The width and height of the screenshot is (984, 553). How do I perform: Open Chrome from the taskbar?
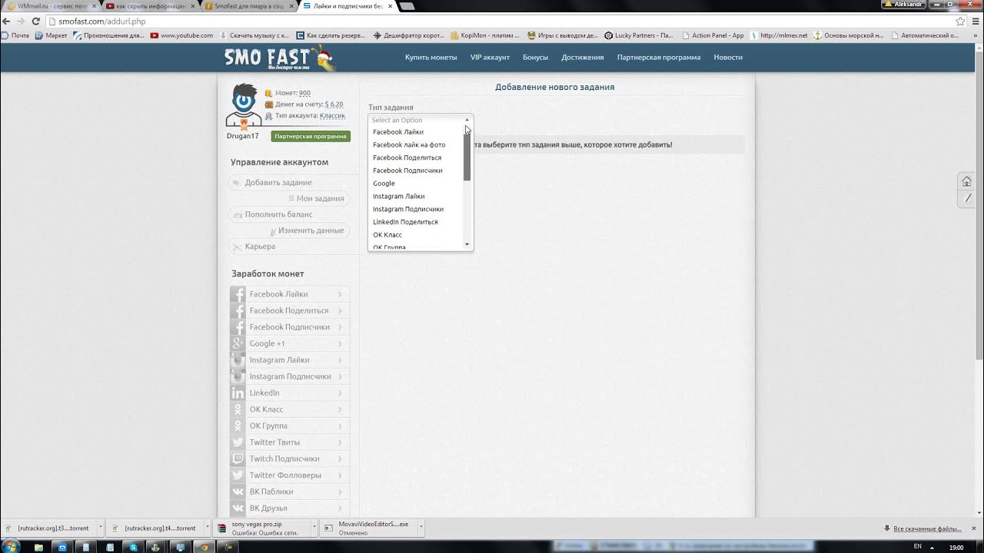tap(204, 547)
